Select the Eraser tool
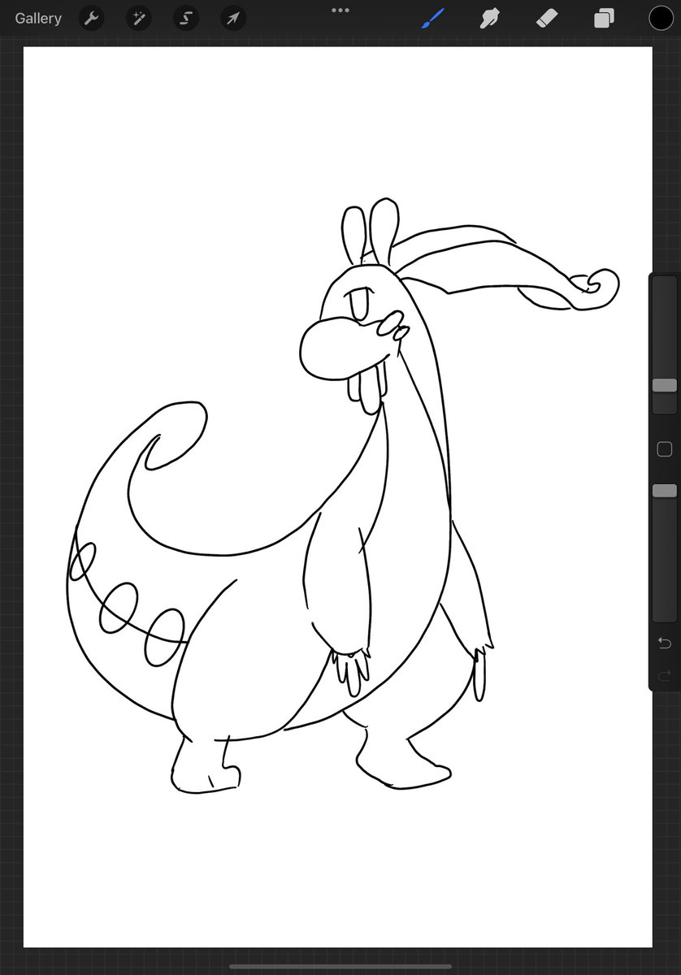Viewport: 681px width, 975px height. coord(548,18)
